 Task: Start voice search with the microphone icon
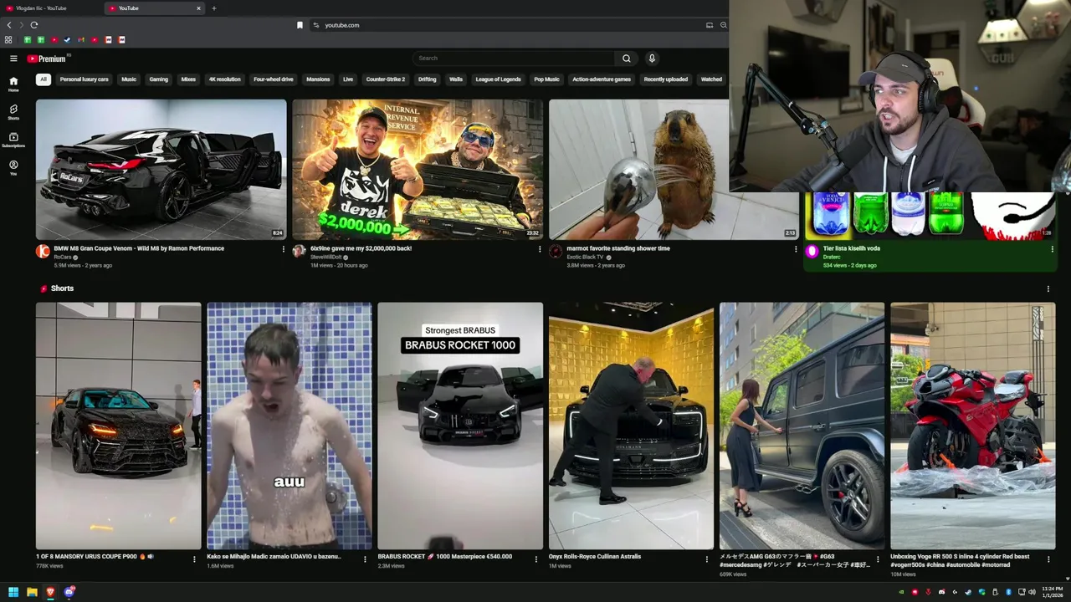652,59
